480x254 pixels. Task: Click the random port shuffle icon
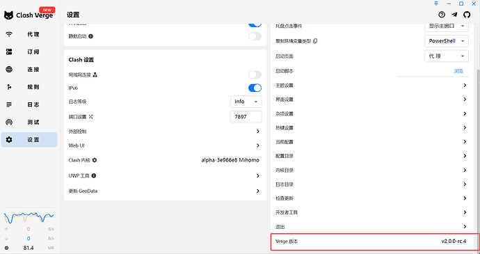point(90,117)
